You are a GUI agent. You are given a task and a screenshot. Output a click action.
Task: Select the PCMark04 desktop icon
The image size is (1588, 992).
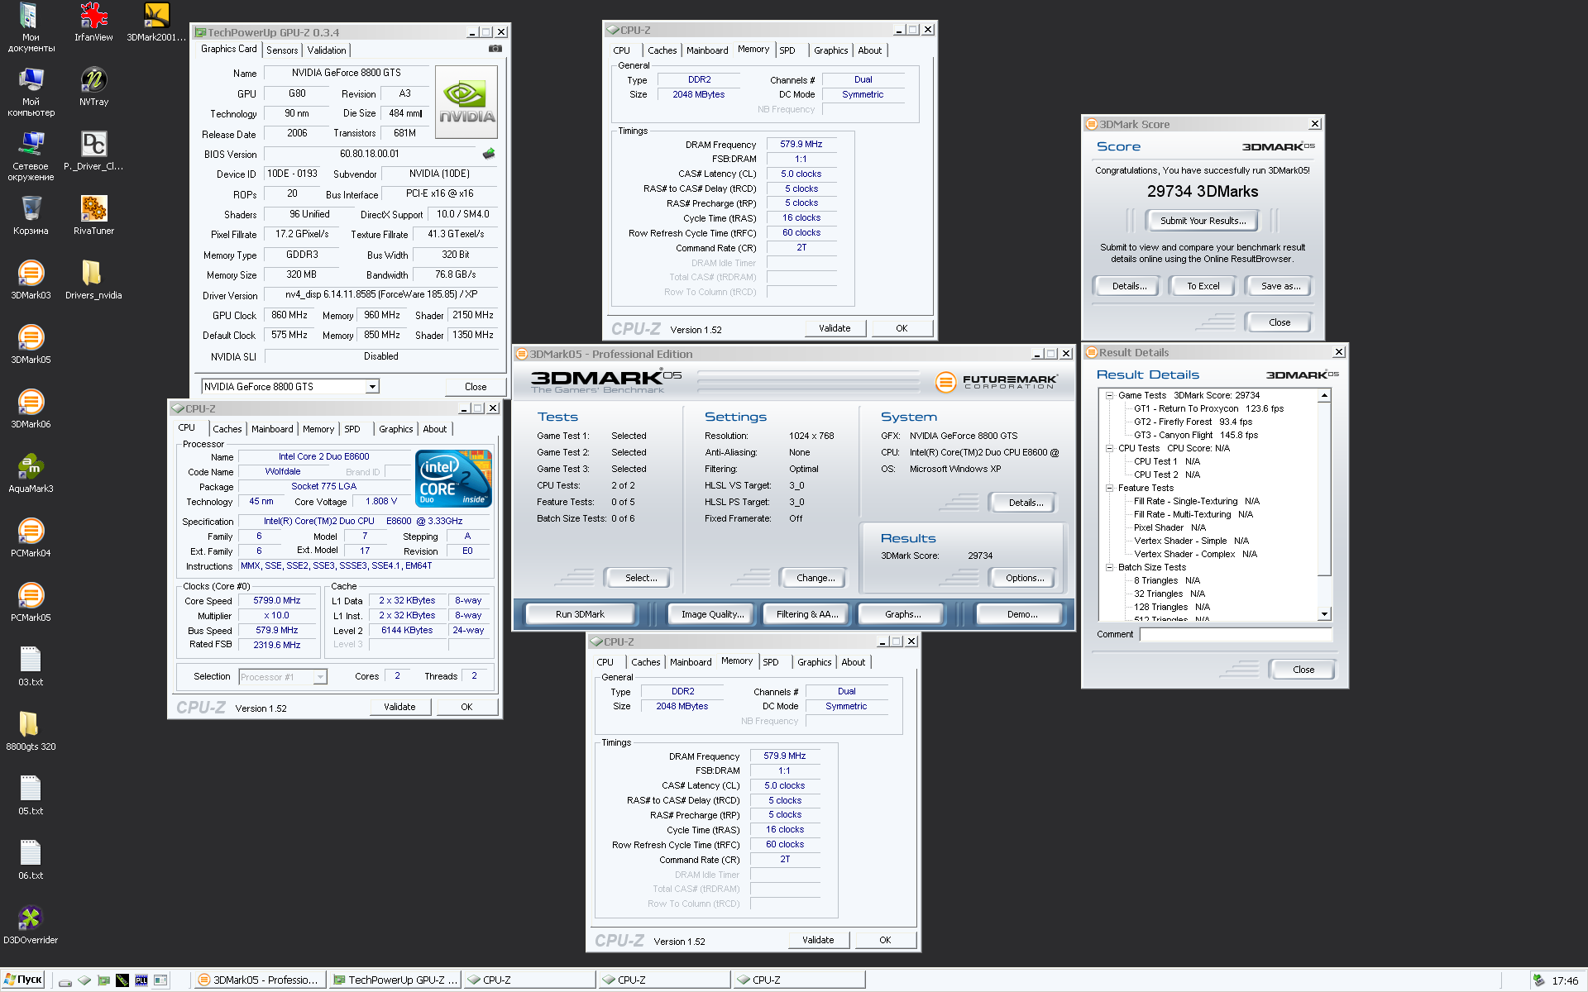[x=31, y=538]
